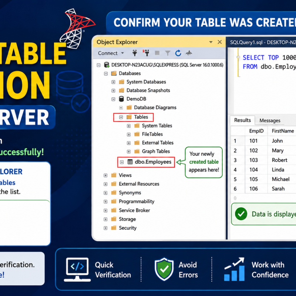Click the Views folder icon
296x296 pixels.
[114, 175]
